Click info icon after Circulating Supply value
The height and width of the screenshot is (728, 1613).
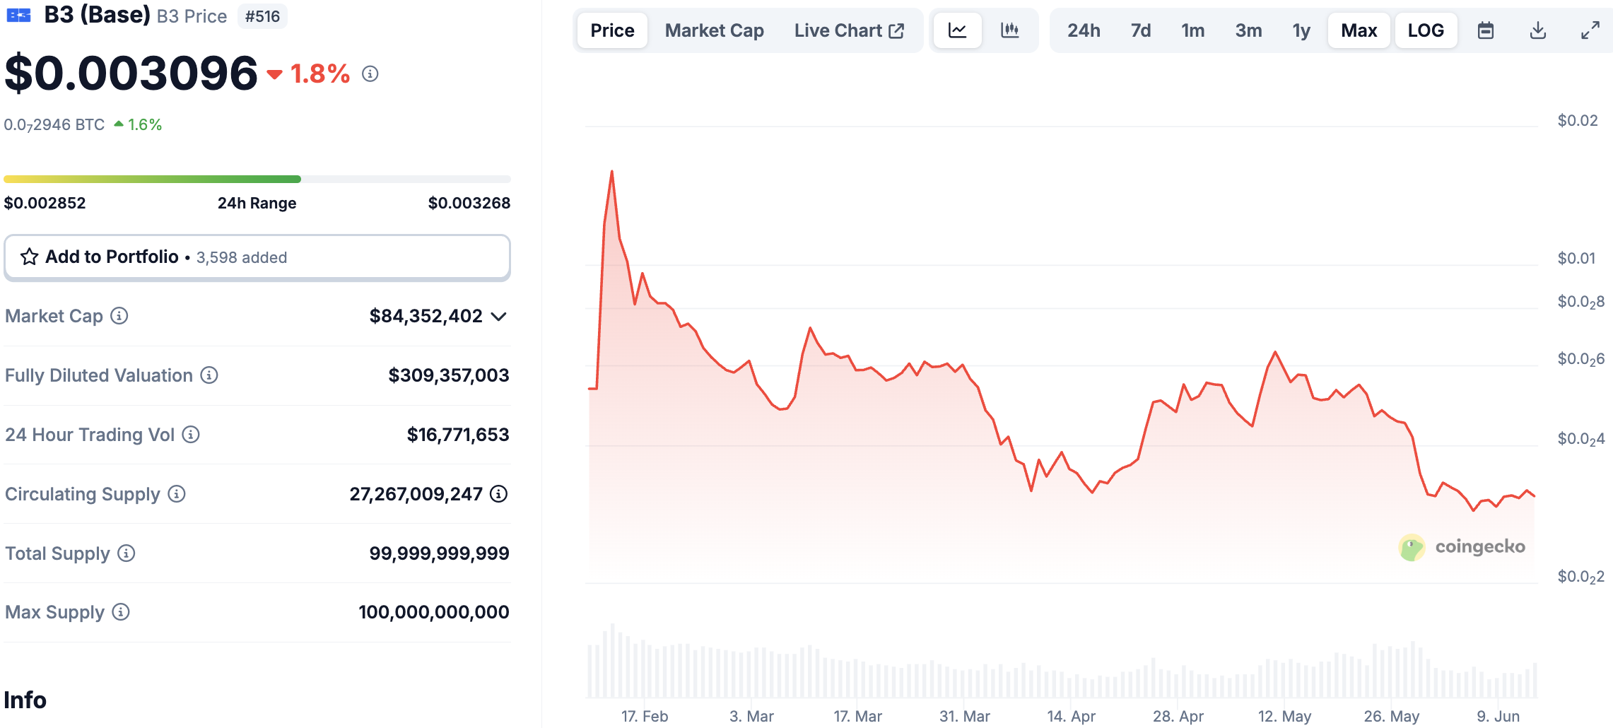[499, 494]
